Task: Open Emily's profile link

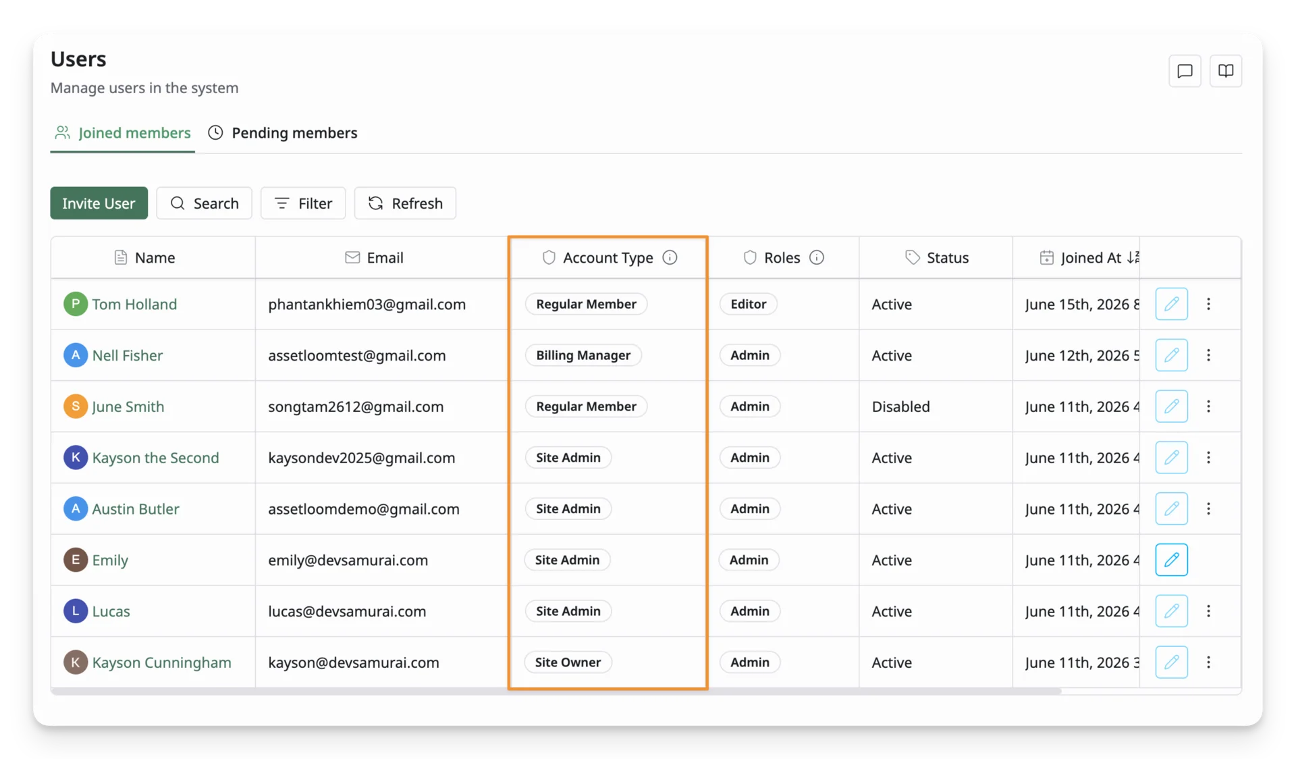Action: point(110,560)
